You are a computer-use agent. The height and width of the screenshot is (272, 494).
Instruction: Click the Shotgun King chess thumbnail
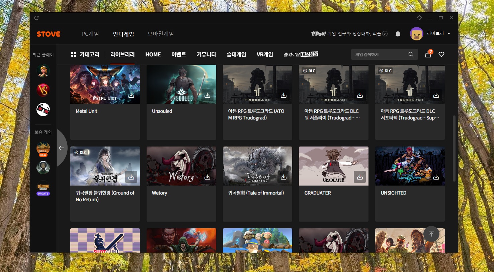(105, 240)
